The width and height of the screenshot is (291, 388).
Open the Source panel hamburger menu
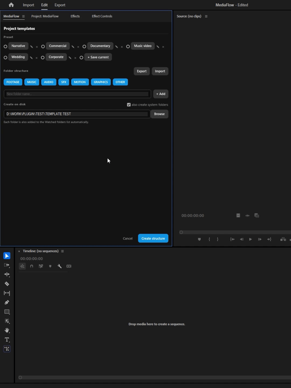(206, 16)
